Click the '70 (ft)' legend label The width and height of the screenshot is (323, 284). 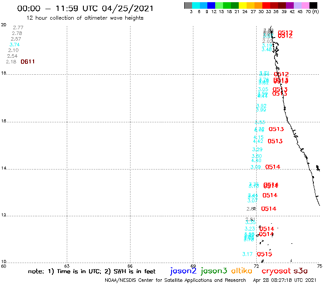(312, 12)
